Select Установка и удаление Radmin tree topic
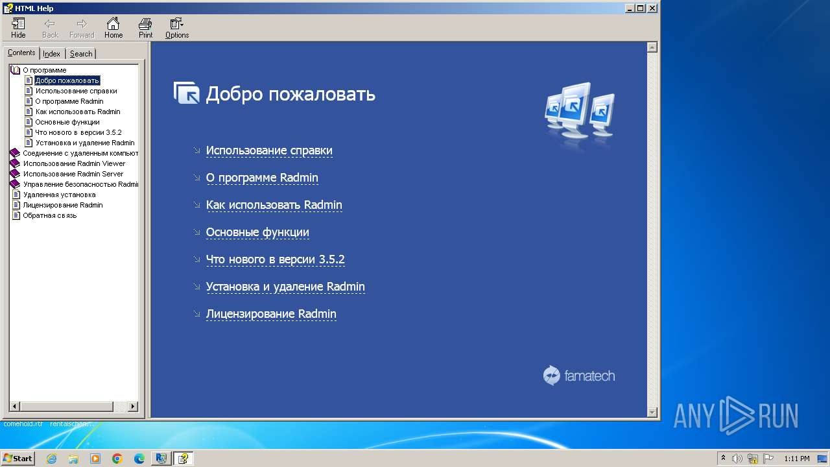The image size is (830, 467). (85, 143)
